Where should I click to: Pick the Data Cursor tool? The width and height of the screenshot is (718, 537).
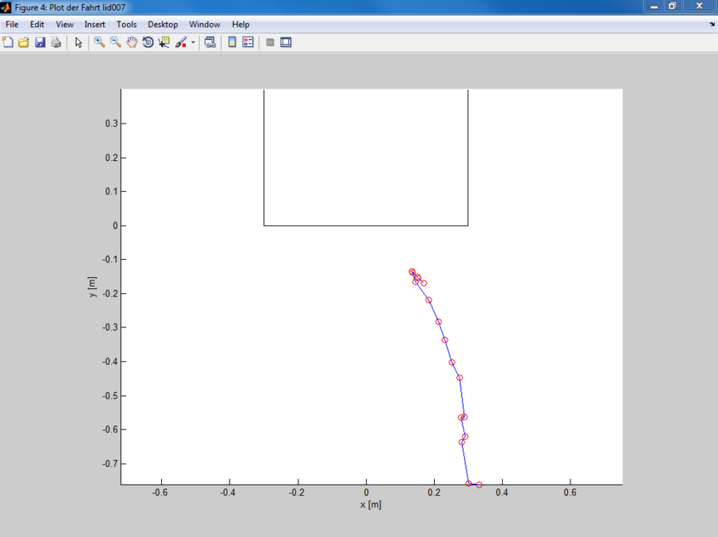coord(164,42)
